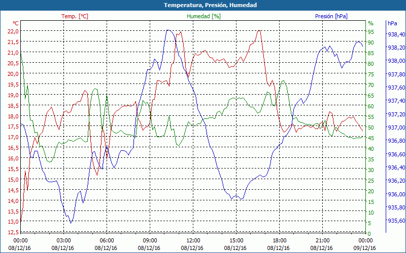This screenshot has width=406, height=253.
Task: Click the blue 'hPa' axis unit label
Action: (392, 23)
